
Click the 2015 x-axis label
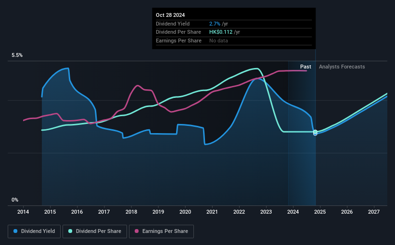pyautogui.click(x=50, y=212)
